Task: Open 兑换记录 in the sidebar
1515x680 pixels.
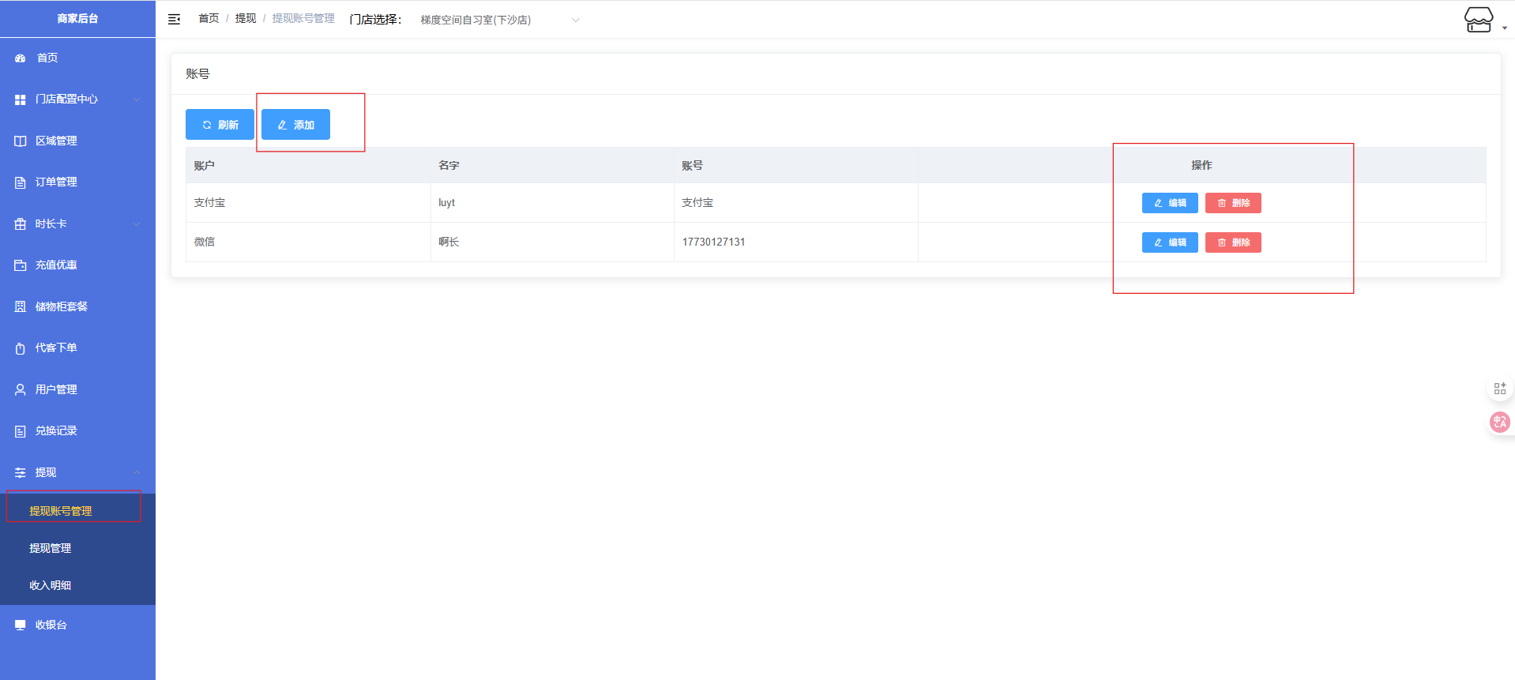Action: click(77, 431)
